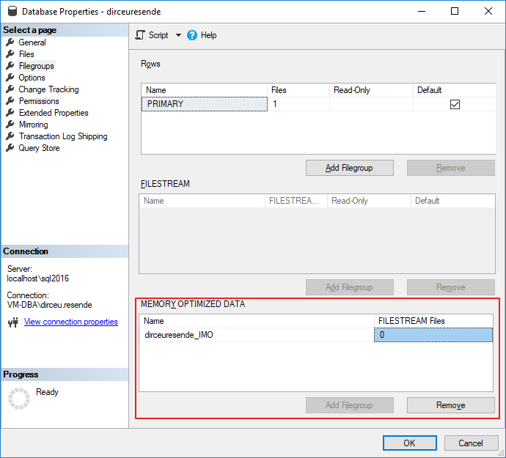Click OK to confirm properties
The image size is (506, 458).
pyautogui.click(x=409, y=443)
